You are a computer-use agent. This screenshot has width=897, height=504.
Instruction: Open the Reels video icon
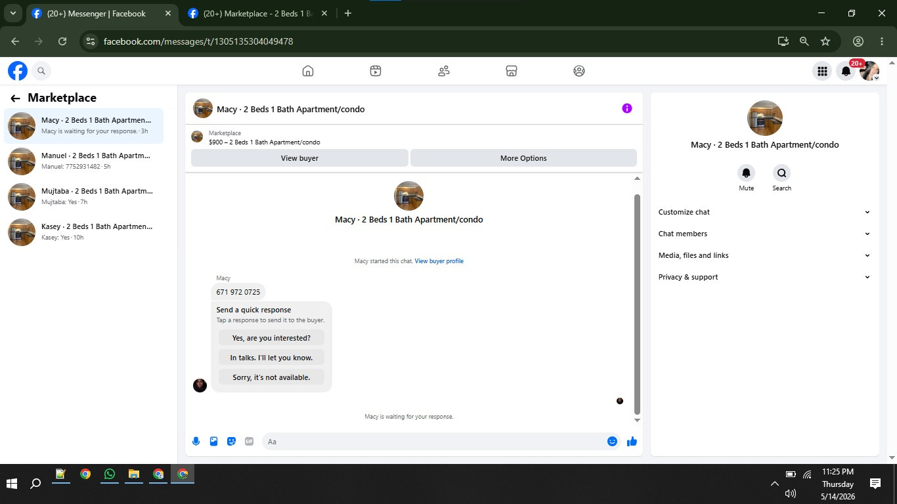376,71
